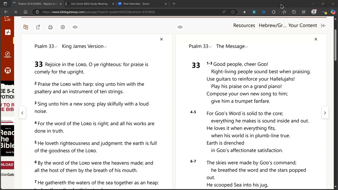Play KJV audio via left speaker icon
Viewport: 338px width, 190px height.
tap(75, 27)
